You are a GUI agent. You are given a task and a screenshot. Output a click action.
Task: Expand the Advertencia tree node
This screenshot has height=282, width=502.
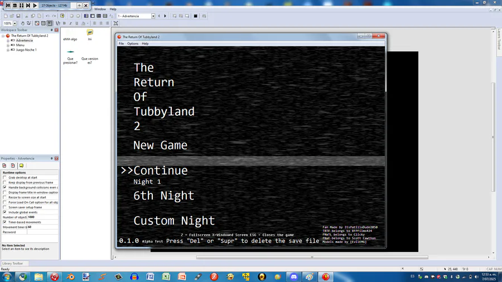8,41
